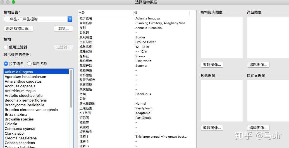The height and width of the screenshot is (148, 289).
Task: Select Begonia x semperflorens in list
Action: point(37,100)
